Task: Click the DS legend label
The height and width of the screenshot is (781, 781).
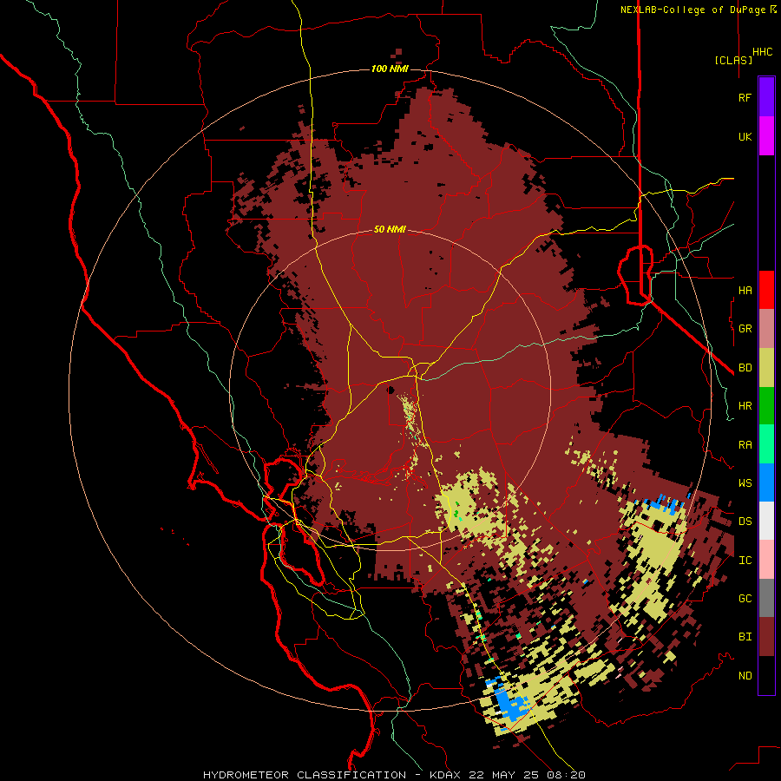Action: coord(745,522)
